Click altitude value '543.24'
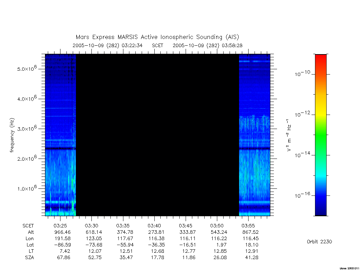 219,232
